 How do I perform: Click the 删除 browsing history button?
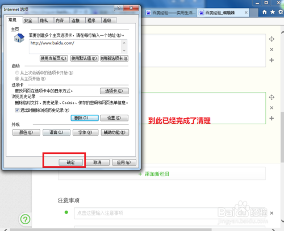click(85, 118)
